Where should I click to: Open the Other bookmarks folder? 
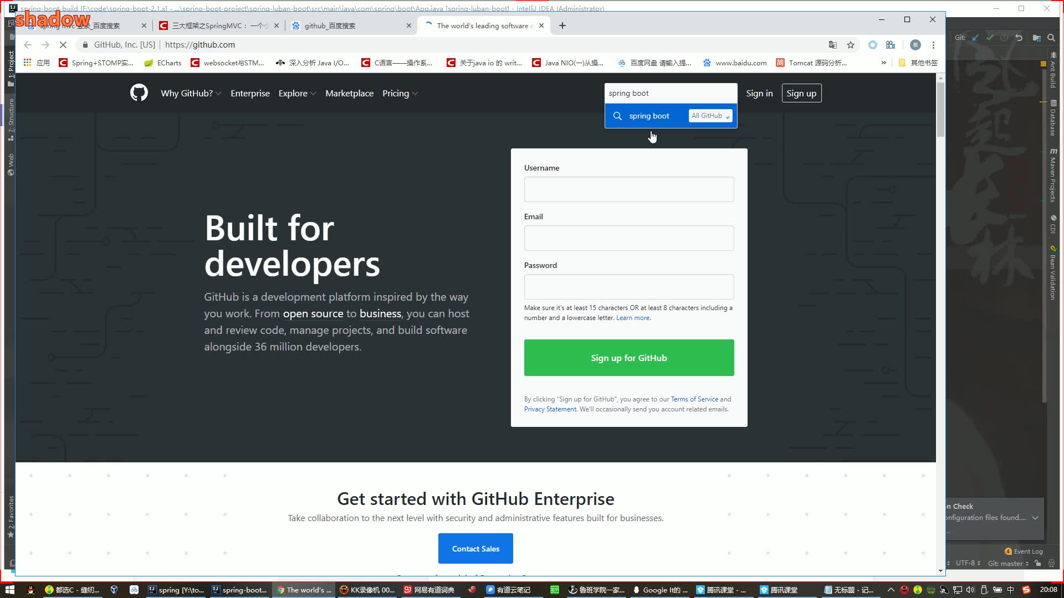coord(918,63)
